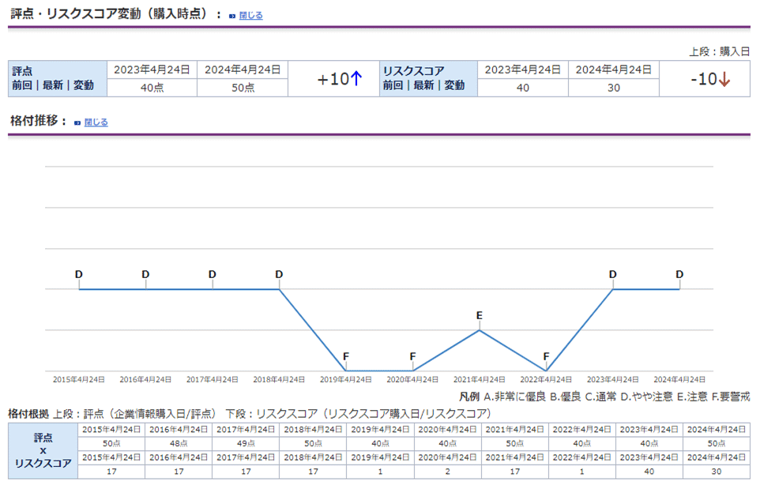Image resolution: width=760 pixels, height=489 pixels.
Task: Click risk score 17 under 2021年4月24日 in bottom table
Action: (515, 472)
